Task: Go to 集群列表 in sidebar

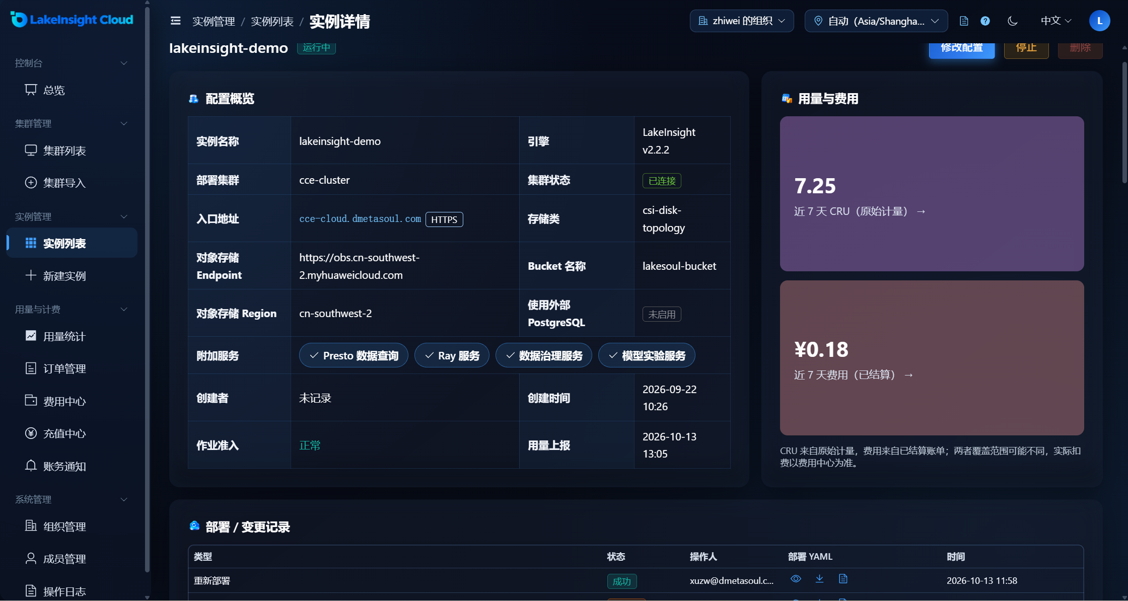Action: pos(72,151)
